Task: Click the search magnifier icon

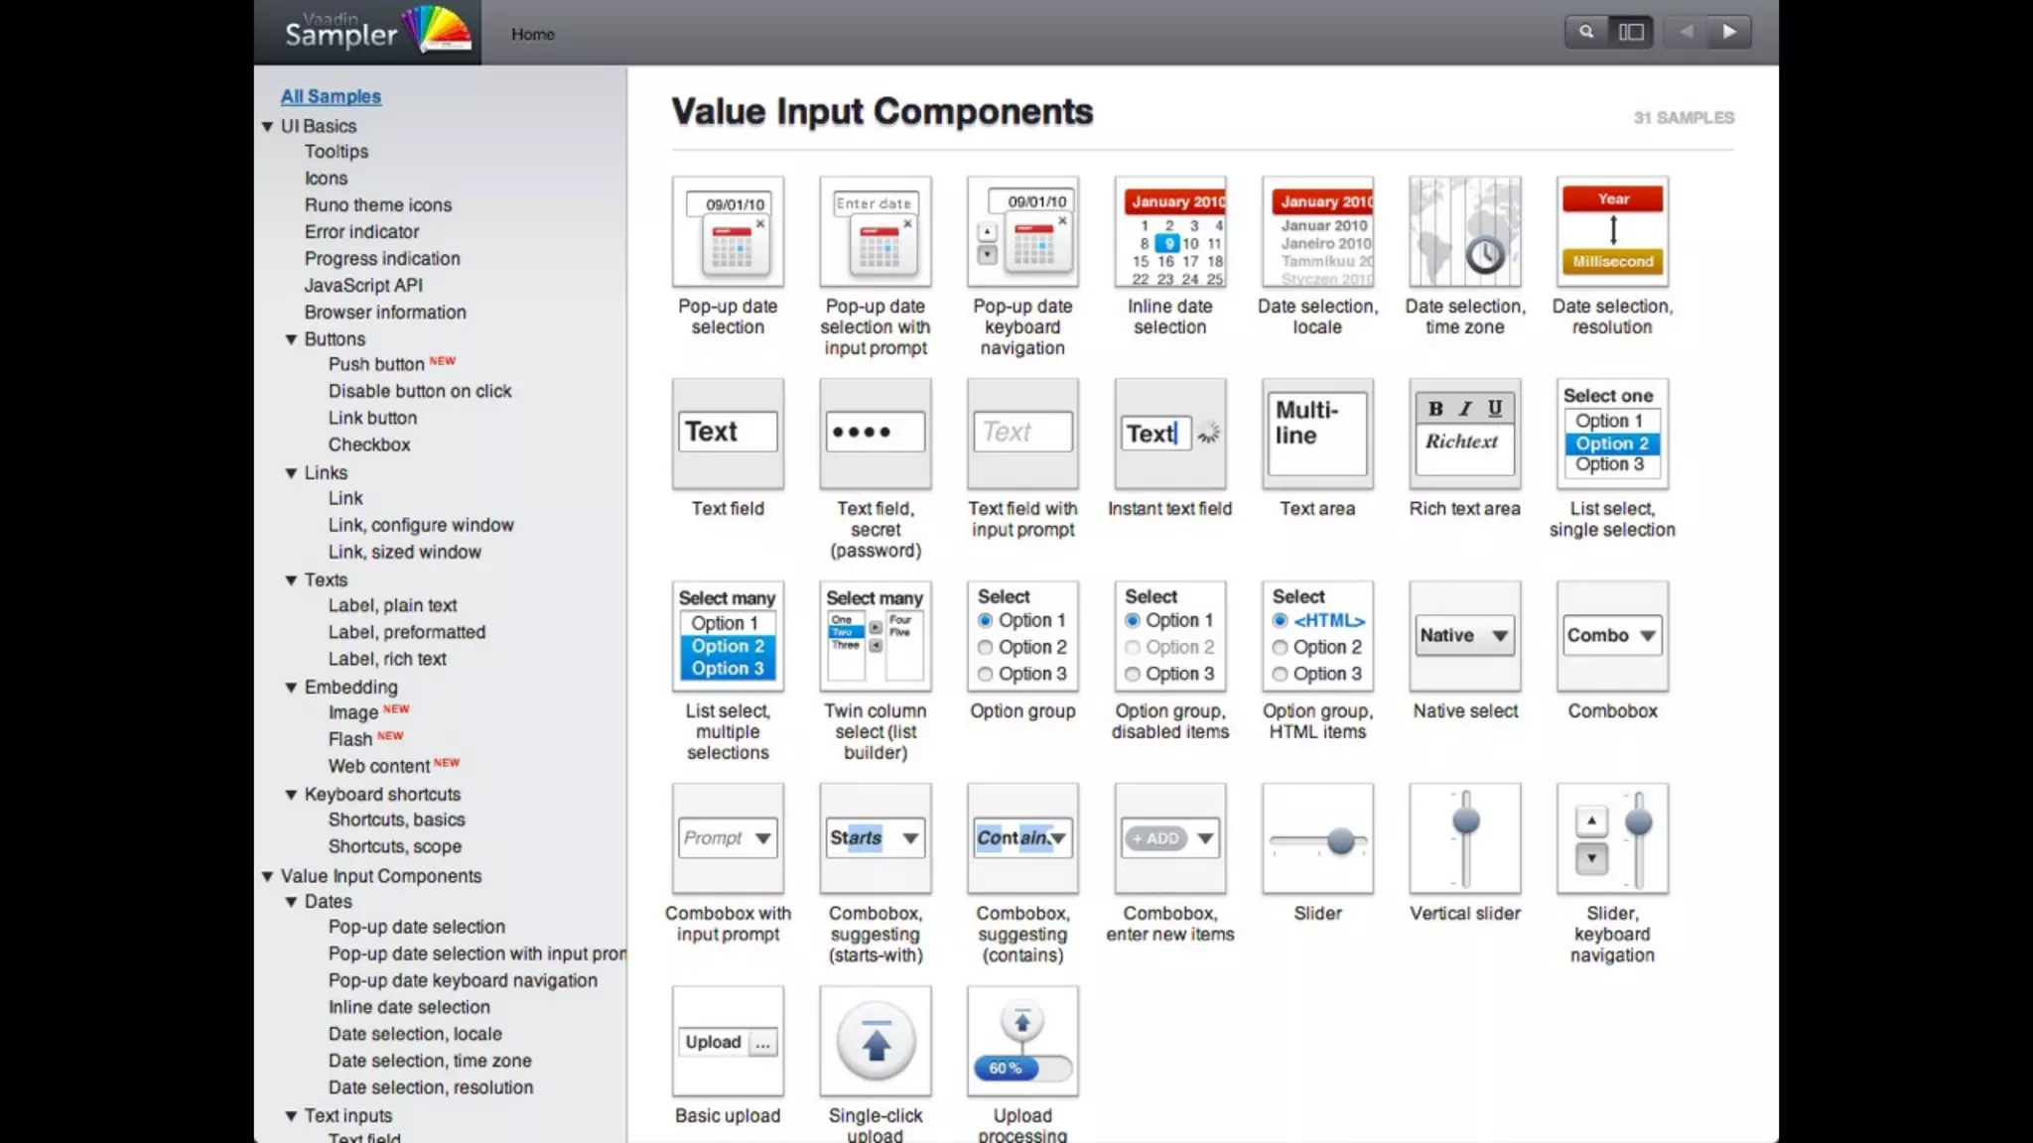Action: (x=1586, y=32)
